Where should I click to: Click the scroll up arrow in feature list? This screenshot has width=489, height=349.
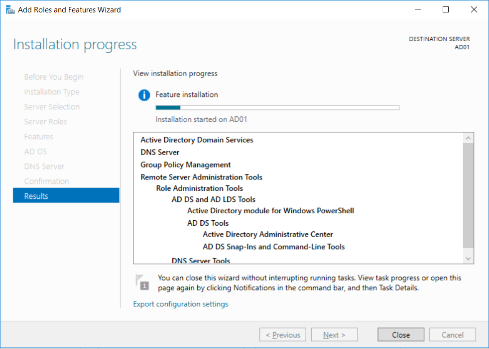(468, 138)
